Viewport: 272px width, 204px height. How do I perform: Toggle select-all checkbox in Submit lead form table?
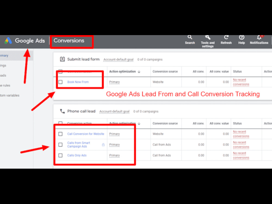pos(60,72)
